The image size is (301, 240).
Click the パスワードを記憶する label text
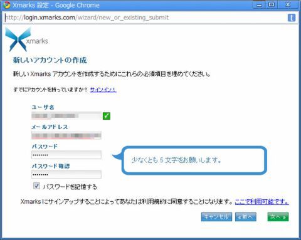point(70,187)
